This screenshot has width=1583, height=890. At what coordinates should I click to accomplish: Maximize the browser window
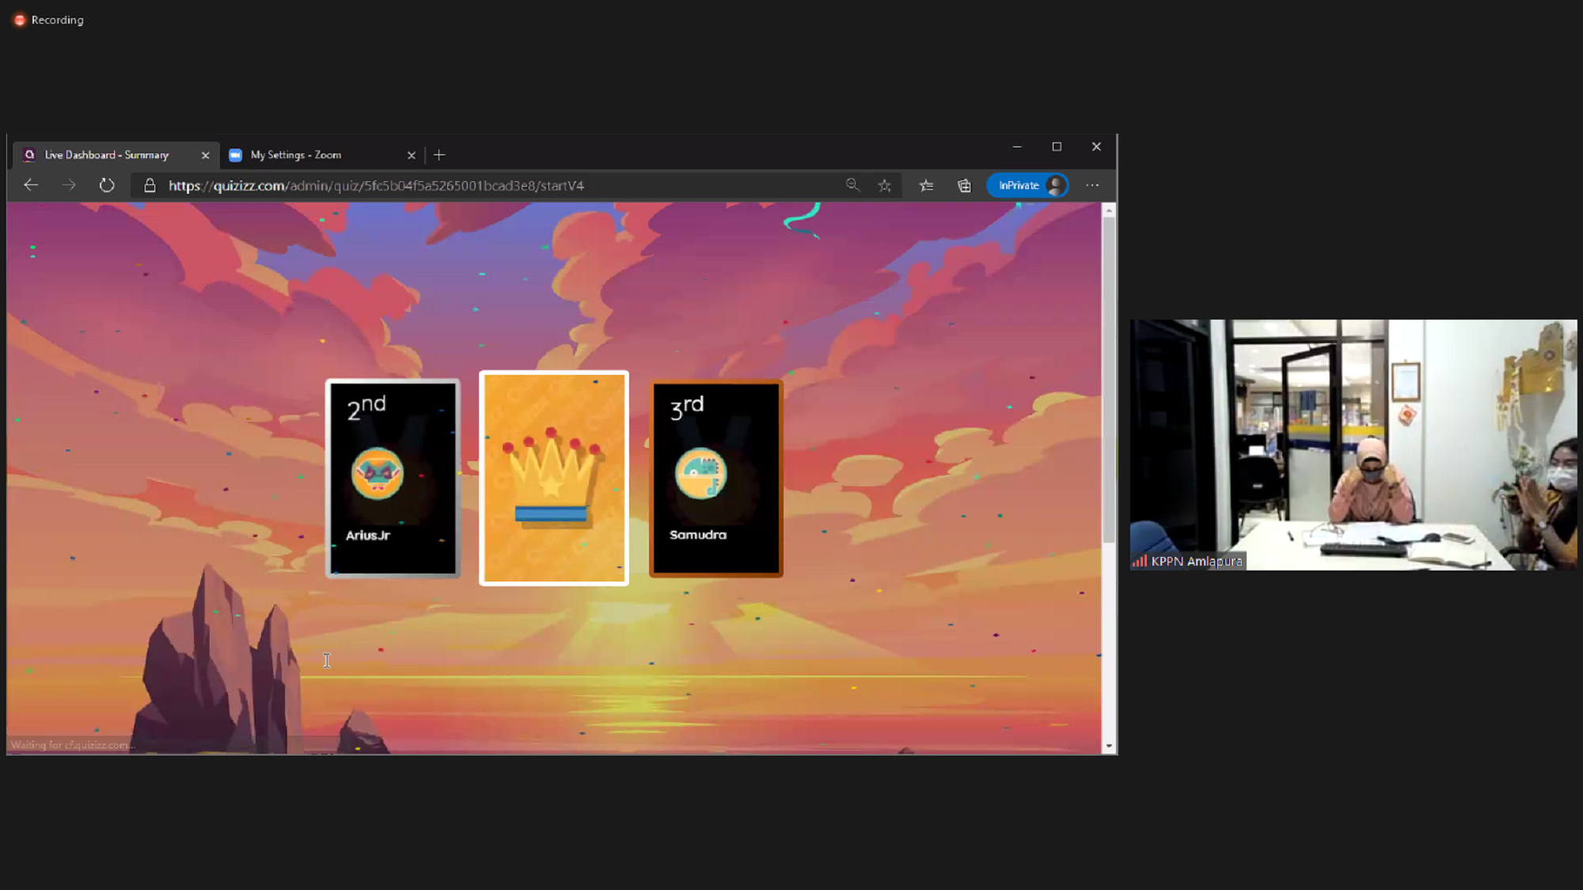point(1057,146)
